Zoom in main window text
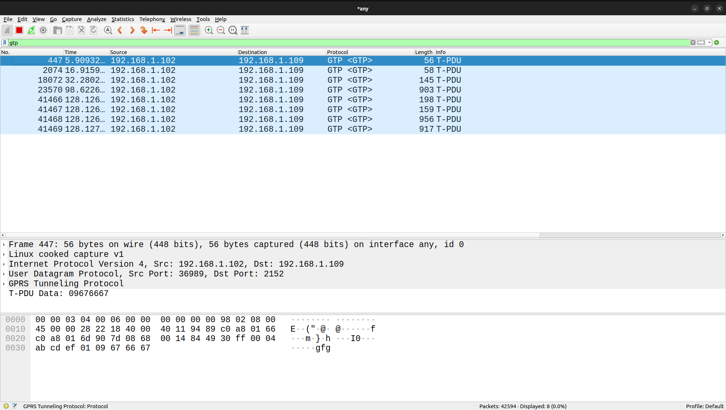Screen dimensions: 726x410 pyautogui.click(x=209, y=30)
